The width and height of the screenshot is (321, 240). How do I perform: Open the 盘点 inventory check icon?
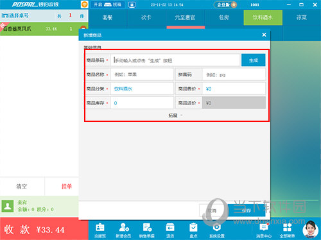[193, 230]
